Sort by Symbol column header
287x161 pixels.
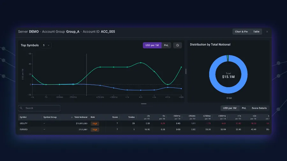[x=23, y=117]
